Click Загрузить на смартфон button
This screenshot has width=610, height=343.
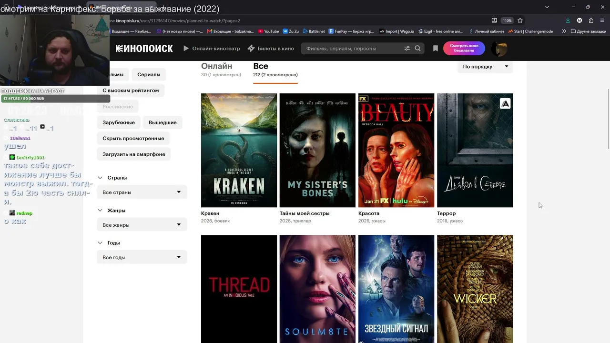point(134,154)
